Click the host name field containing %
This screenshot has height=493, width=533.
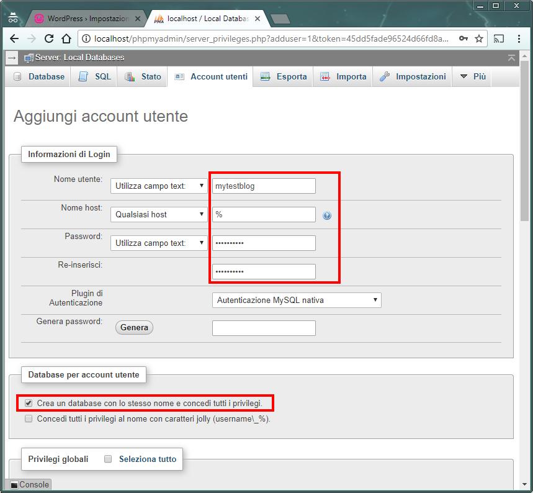click(264, 215)
